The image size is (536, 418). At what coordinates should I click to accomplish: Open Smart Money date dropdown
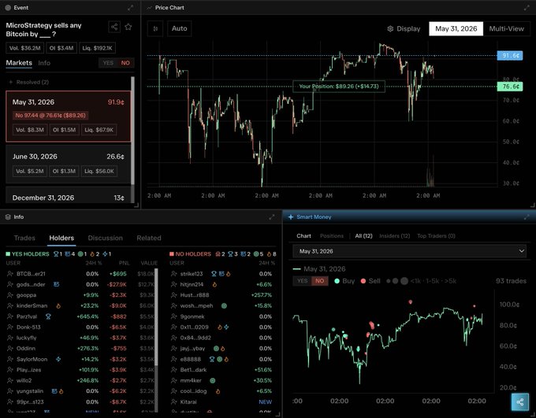(x=410, y=251)
